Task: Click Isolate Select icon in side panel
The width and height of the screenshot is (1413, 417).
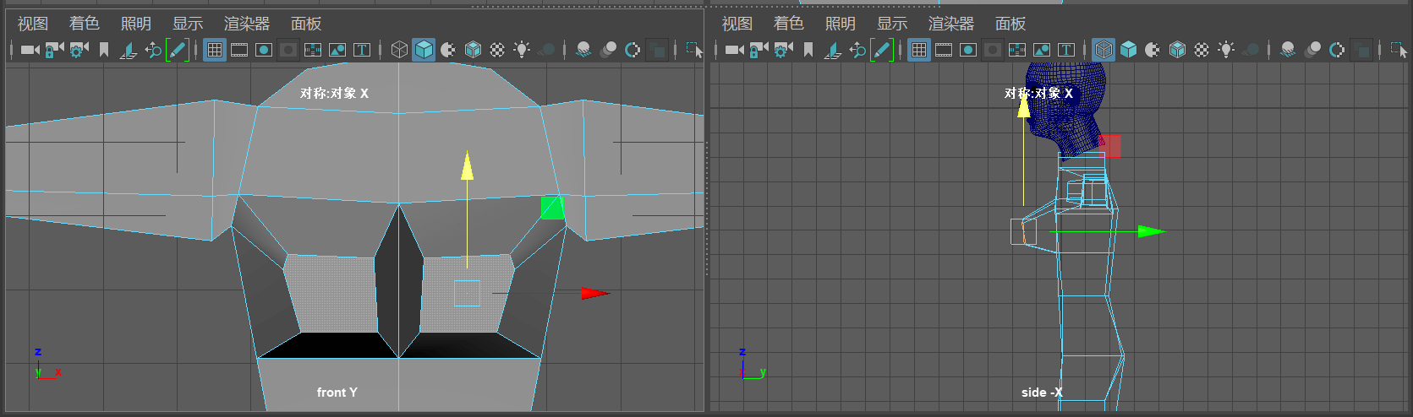Action: click(x=1398, y=50)
